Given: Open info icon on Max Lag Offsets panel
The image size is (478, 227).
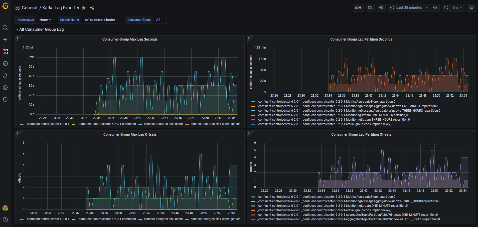Looking at the screenshot, I should [x=17, y=133].
